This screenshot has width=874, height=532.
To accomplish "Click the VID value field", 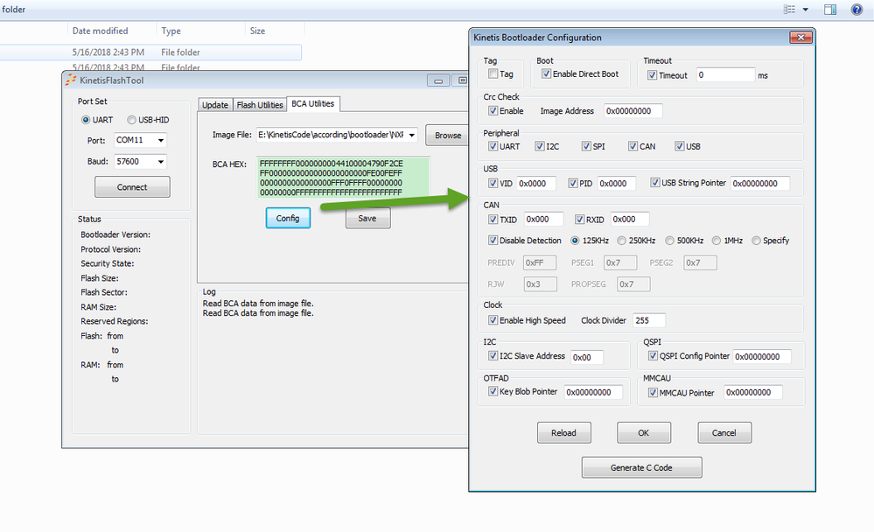I will 536,184.
